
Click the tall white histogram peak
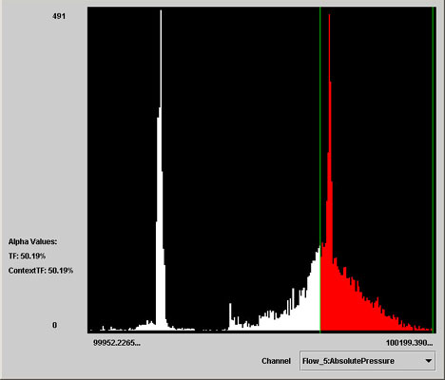(161, 171)
